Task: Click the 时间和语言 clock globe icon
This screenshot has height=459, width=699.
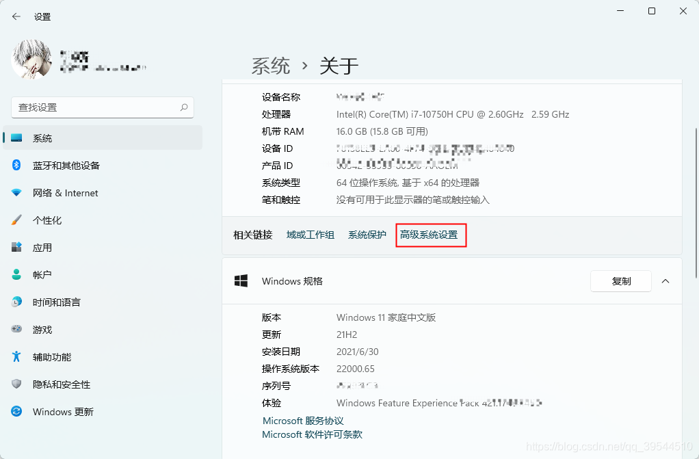Action: click(x=16, y=302)
